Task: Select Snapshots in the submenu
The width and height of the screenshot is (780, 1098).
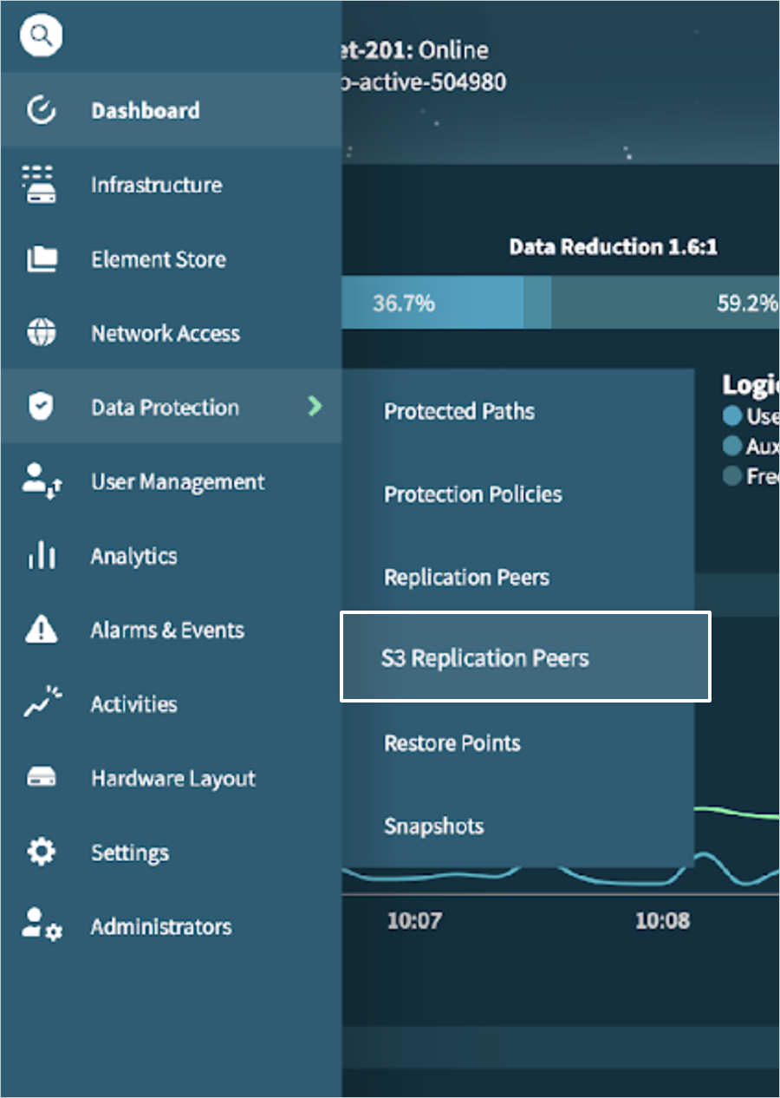Action: 433,827
